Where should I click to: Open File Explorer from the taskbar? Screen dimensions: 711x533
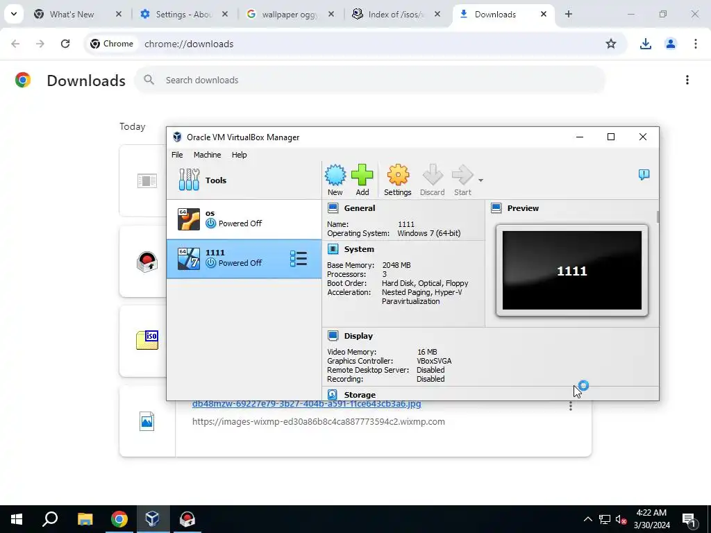pyautogui.click(x=85, y=519)
